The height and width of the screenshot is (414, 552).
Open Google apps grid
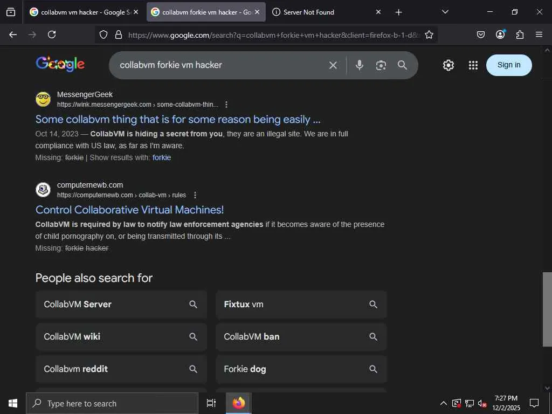point(473,65)
